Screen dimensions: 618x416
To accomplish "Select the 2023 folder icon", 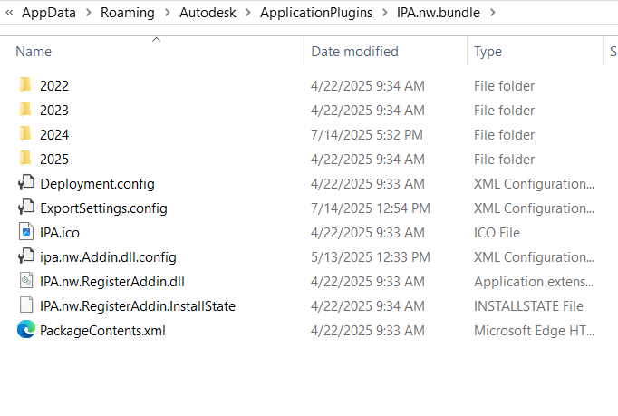I will tap(25, 110).
